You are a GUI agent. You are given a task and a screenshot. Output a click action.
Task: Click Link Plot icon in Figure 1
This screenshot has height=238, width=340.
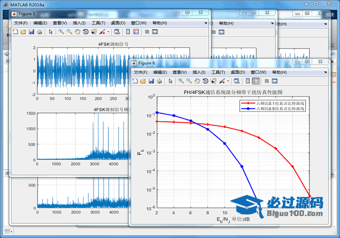(117, 32)
